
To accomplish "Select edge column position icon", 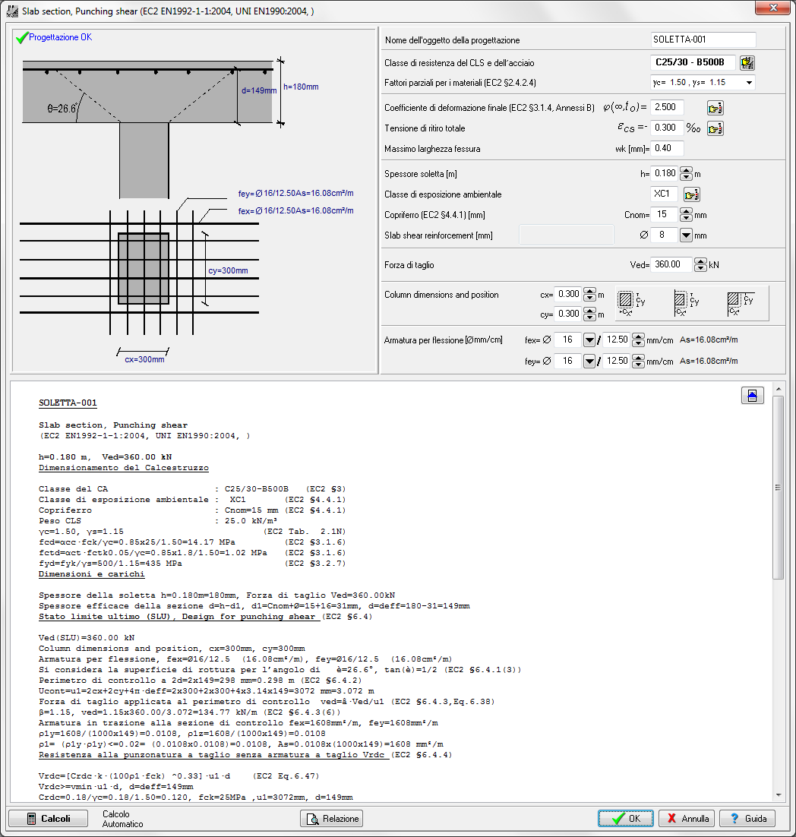I will [x=687, y=303].
